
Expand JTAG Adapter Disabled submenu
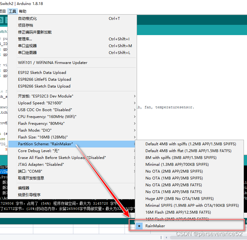(72, 165)
